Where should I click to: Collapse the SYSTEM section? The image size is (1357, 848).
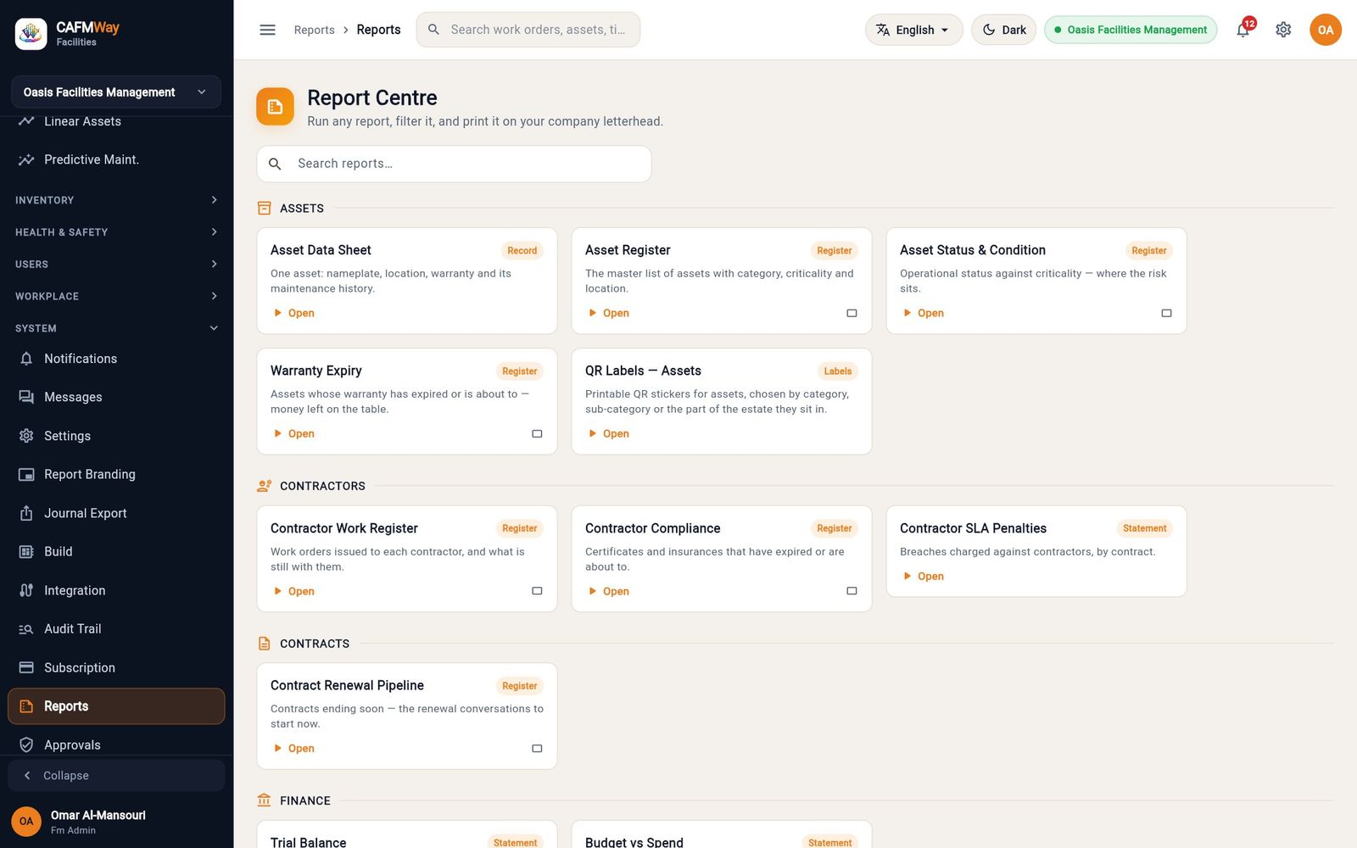(x=116, y=328)
